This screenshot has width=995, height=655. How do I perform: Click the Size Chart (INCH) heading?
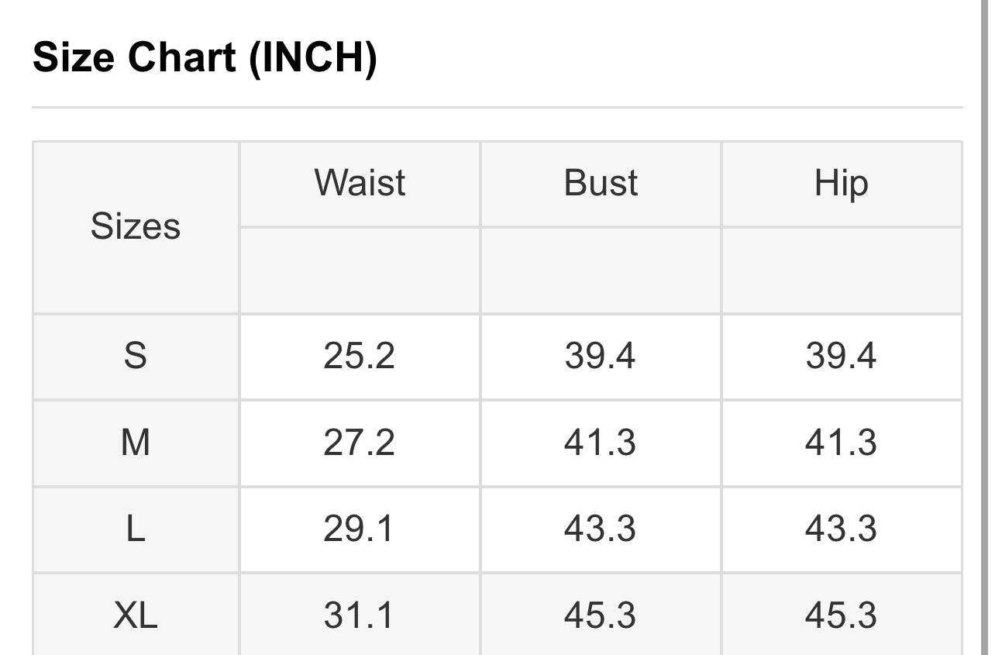click(x=205, y=58)
